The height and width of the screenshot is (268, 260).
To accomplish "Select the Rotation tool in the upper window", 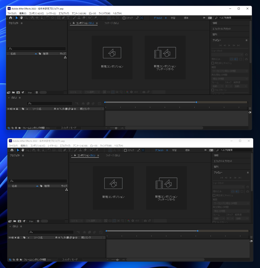I will pyautogui.click(x=48, y=18).
